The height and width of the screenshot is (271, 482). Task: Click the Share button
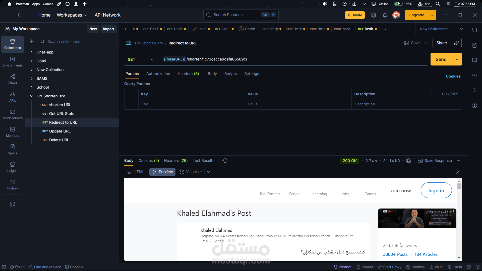coord(442,43)
